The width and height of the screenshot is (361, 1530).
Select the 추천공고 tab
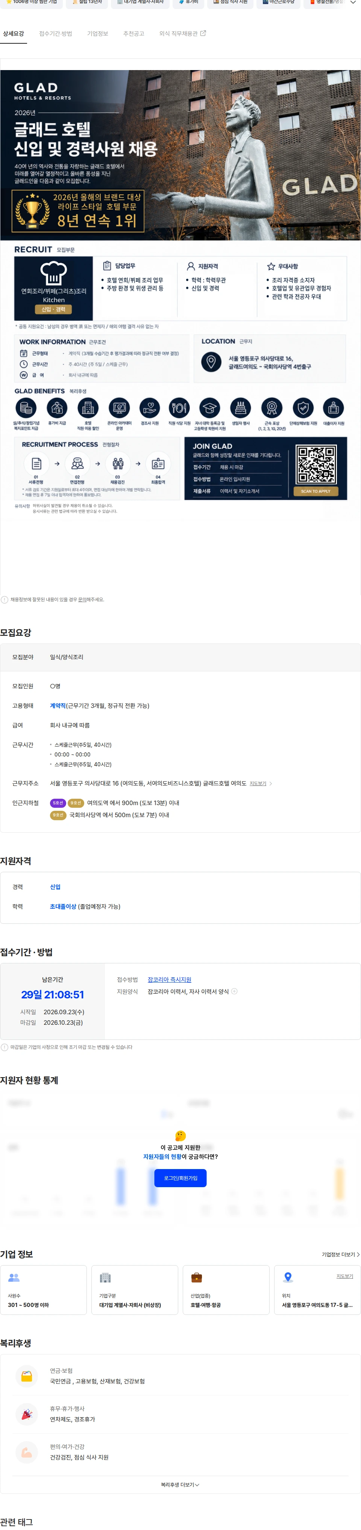tap(134, 34)
